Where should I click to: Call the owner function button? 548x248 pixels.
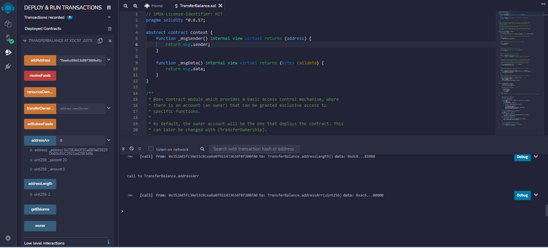pos(40,226)
